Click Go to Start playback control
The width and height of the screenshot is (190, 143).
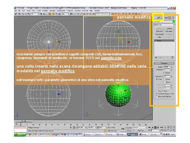tap(149, 127)
